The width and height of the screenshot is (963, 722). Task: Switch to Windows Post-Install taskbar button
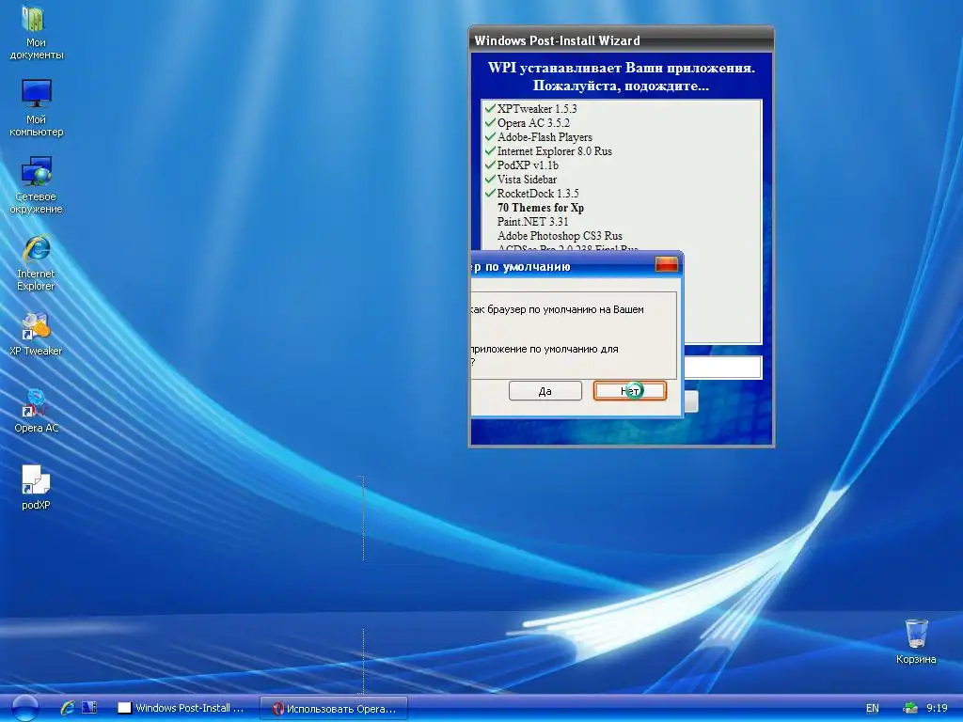coord(182,708)
